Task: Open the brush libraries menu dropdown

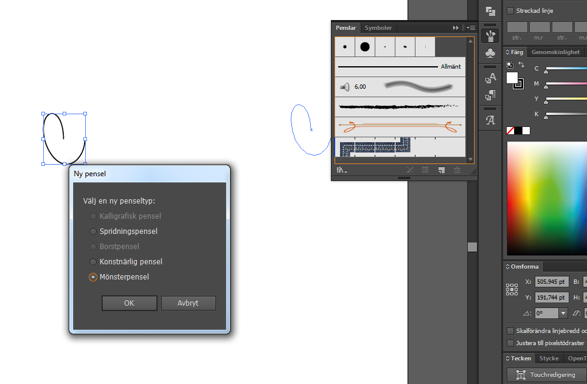Action: click(x=341, y=170)
